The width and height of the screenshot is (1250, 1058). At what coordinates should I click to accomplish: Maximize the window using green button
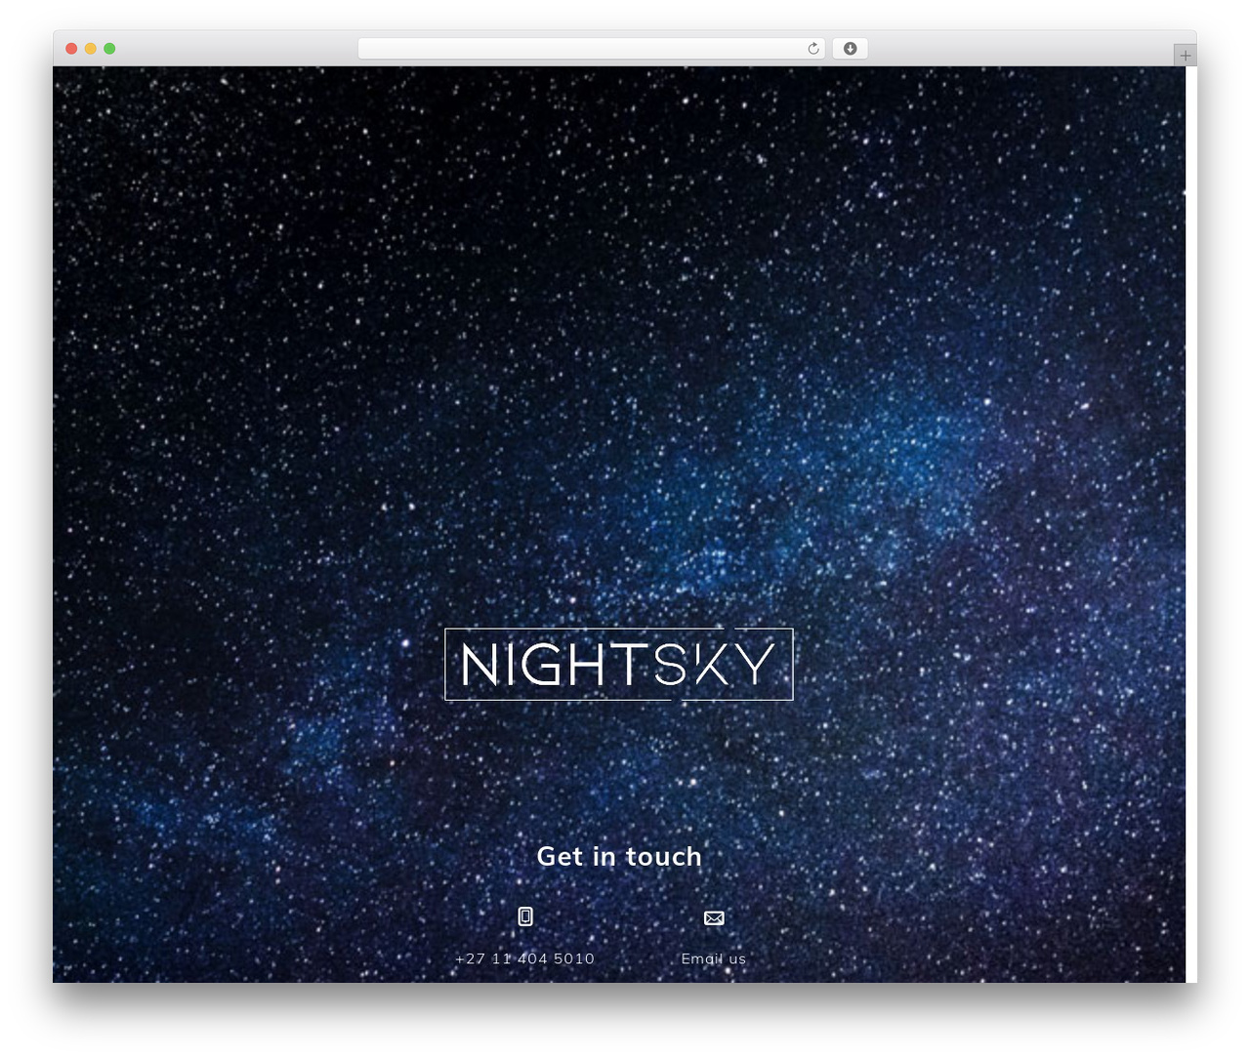[109, 49]
